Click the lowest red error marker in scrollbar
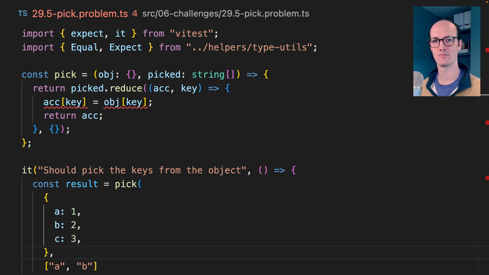The height and width of the screenshot is (275, 489). [487, 178]
